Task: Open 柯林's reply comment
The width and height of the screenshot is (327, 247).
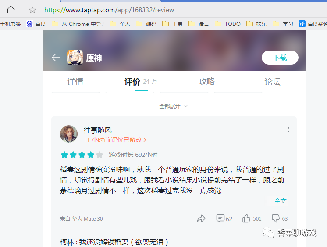Action: (x=114, y=242)
